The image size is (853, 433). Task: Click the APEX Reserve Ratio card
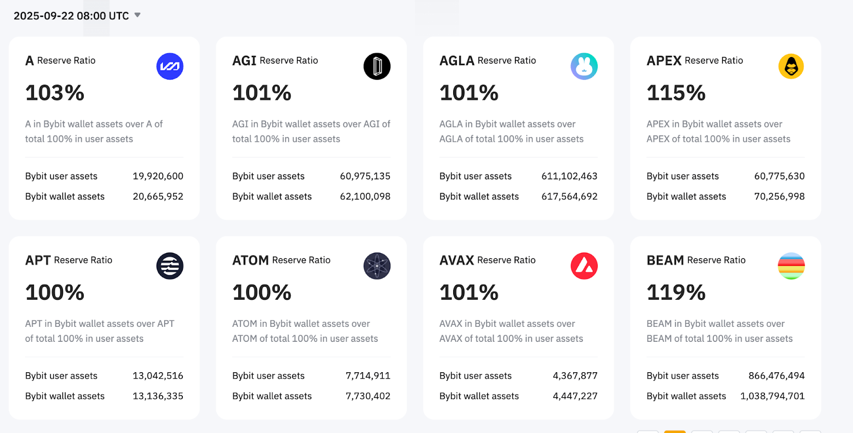725,128
